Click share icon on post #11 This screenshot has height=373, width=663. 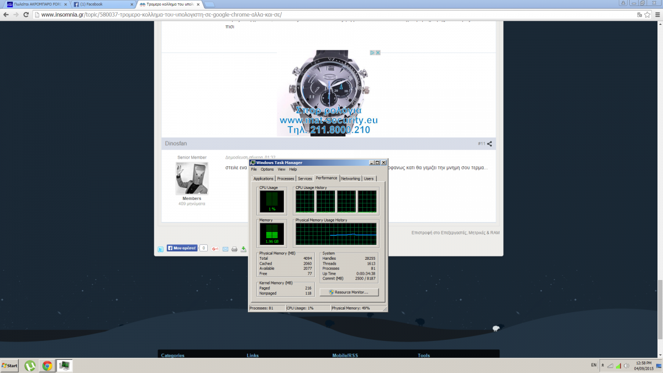[490, 144]
